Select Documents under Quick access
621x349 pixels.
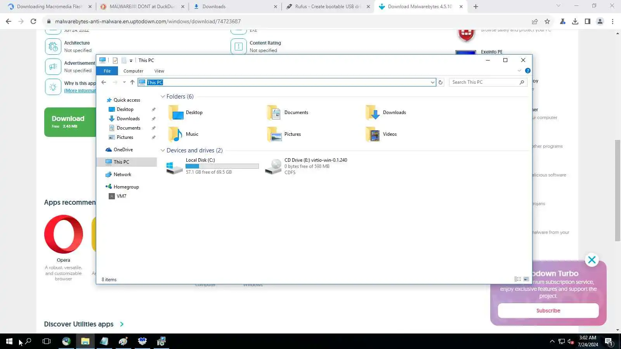pyautogui.click(x=128, y=128)
